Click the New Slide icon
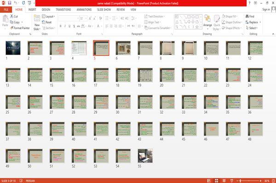 (37, 18)
